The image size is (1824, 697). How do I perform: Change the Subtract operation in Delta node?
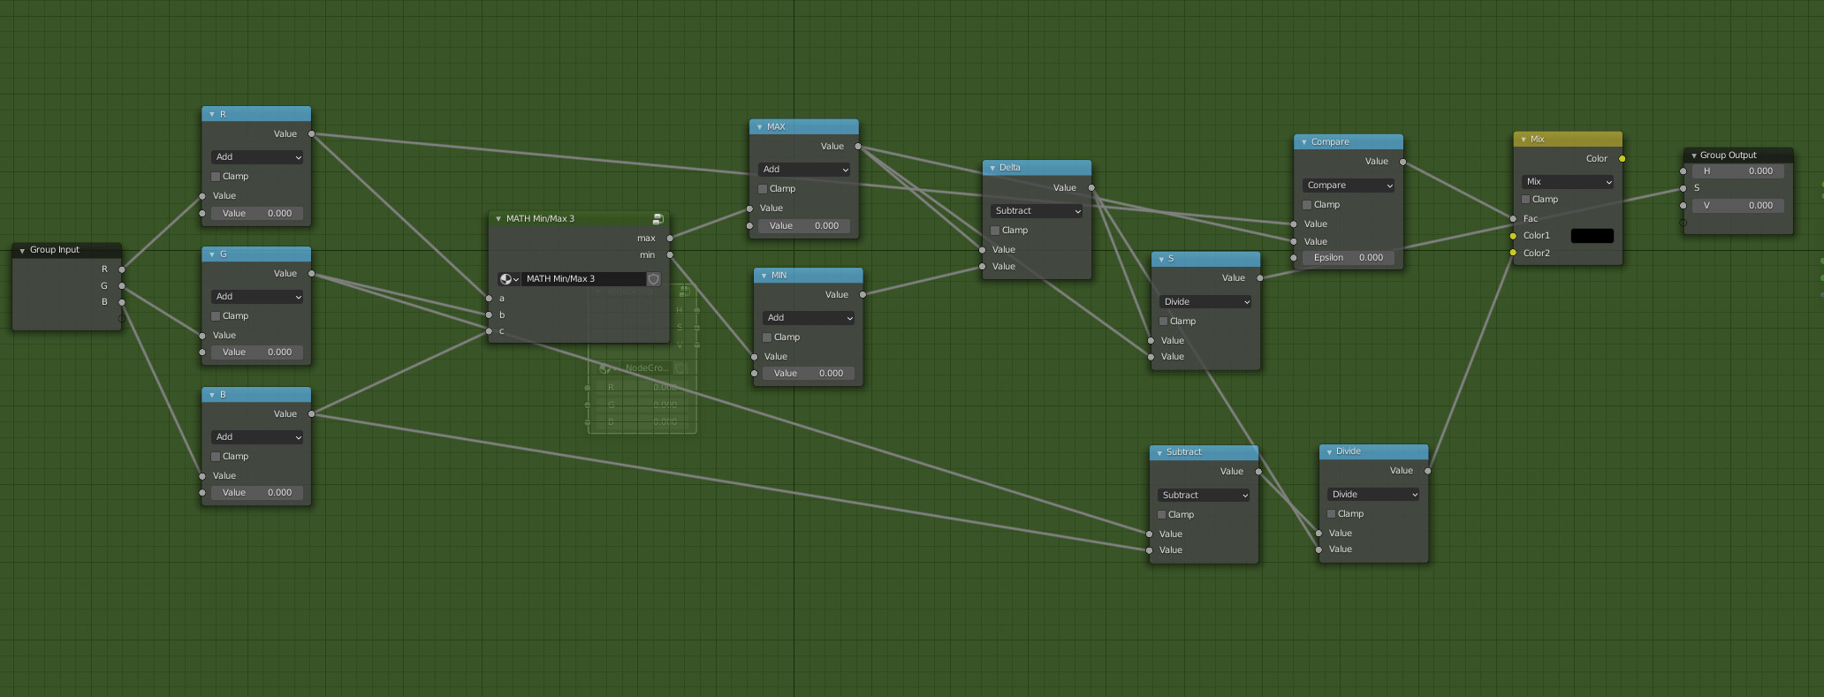pyautogui.click(x=1037, y=211)
